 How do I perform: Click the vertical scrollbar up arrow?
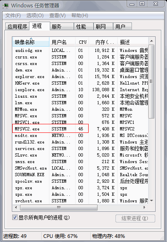coord(151,41)
